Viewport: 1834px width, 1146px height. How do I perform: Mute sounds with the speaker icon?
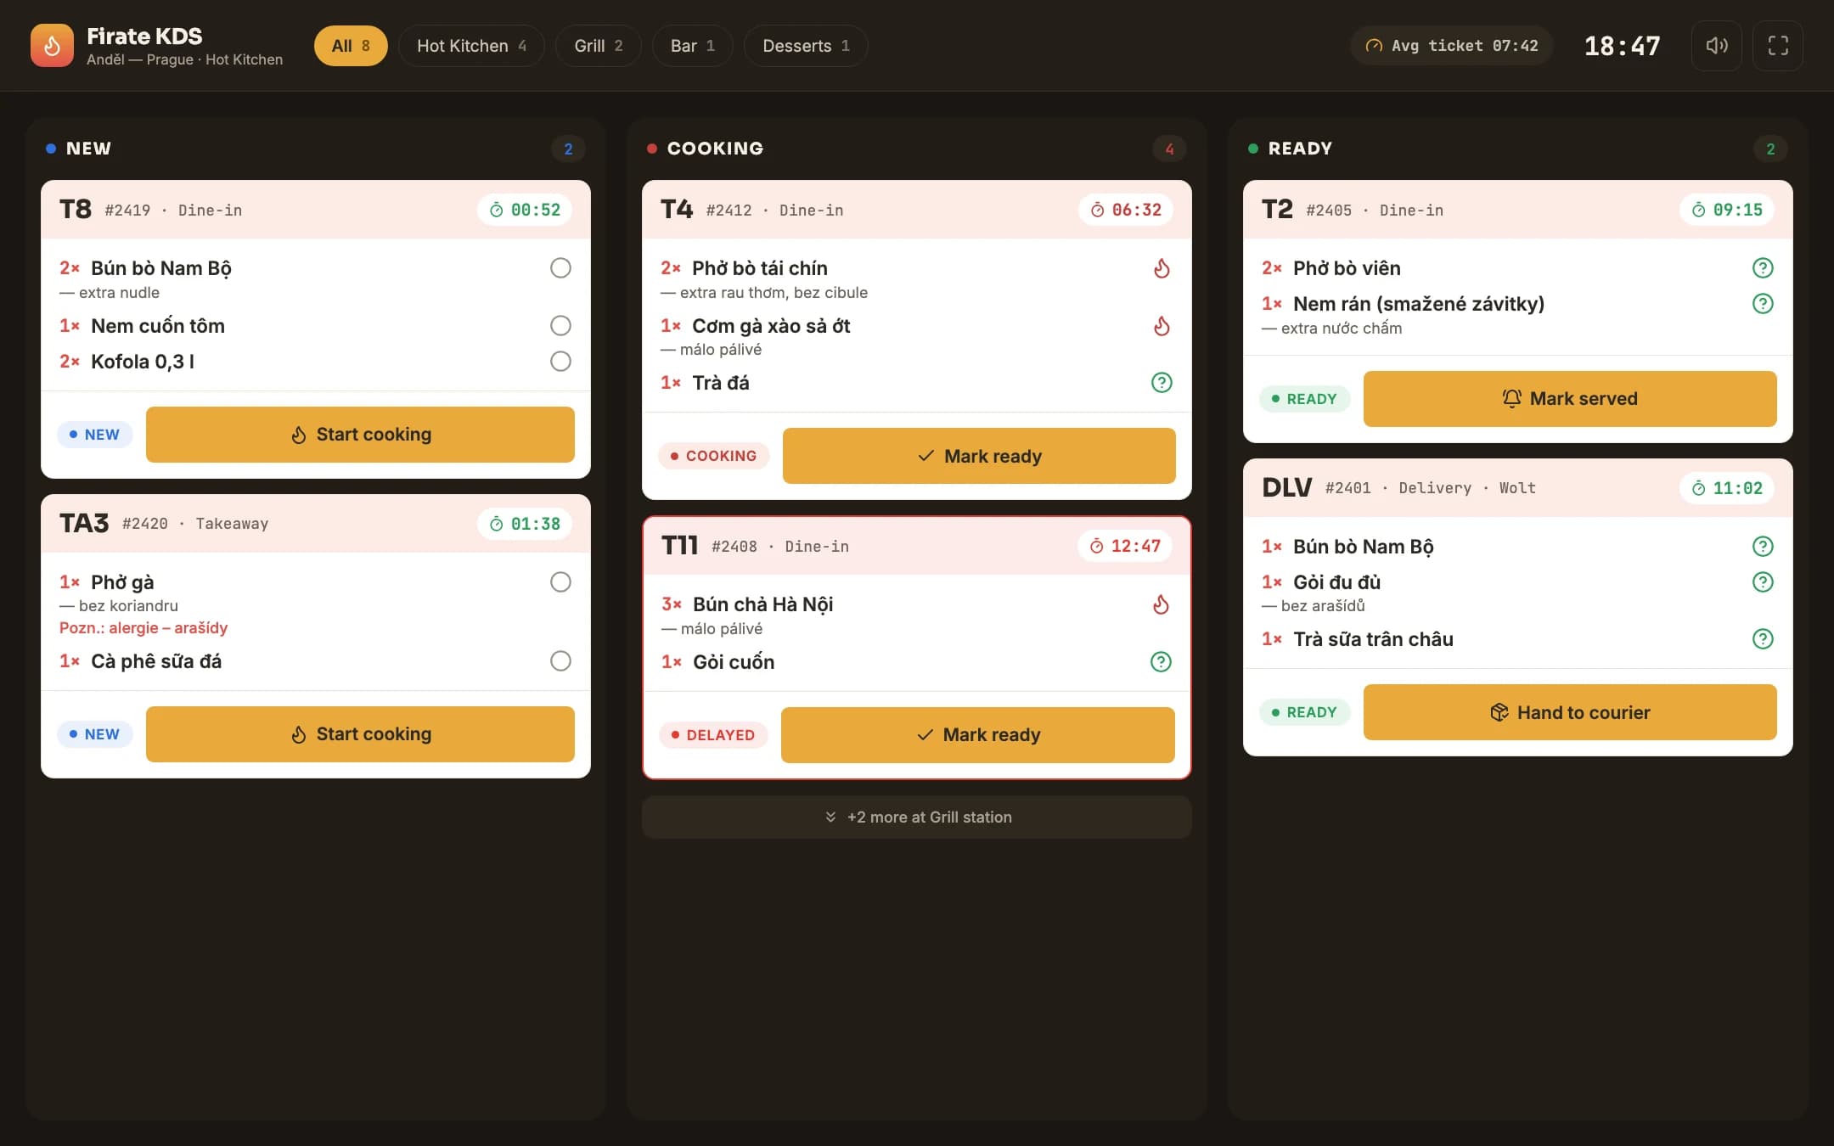1716,46
